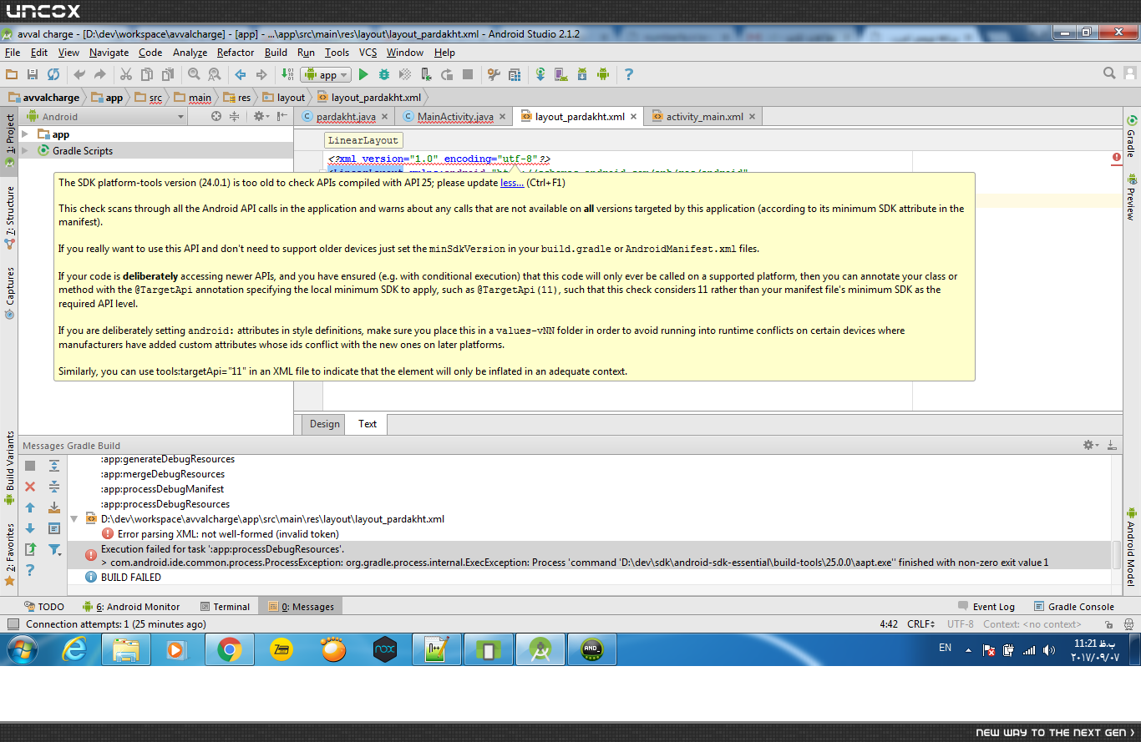
Task: Collapse the layout_pardakht.xml error node
Action: click(76, 519)
